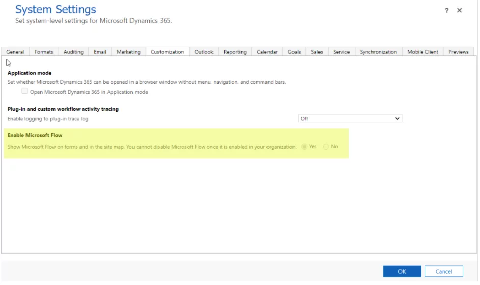Click the Enable Microsoft Flow heading
The height and width of the screenshot is (285, 480).
[x=35, y=135]
